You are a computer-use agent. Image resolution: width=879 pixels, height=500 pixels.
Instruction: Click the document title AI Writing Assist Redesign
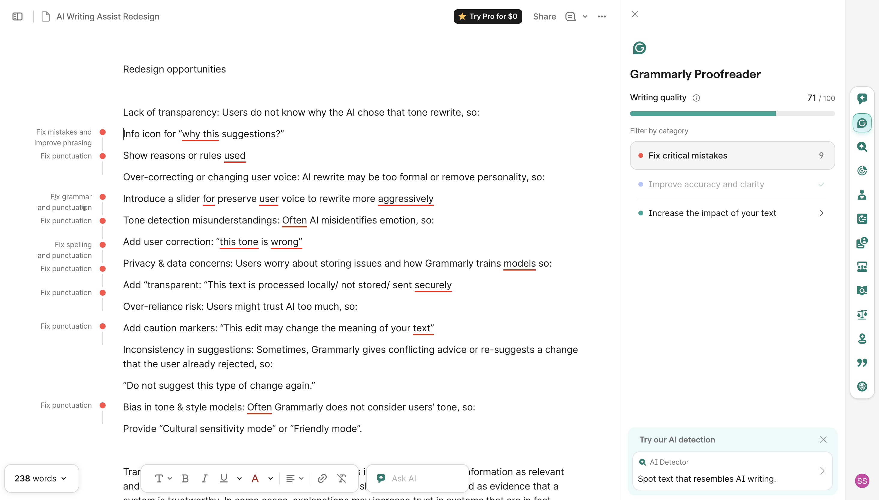108,16
